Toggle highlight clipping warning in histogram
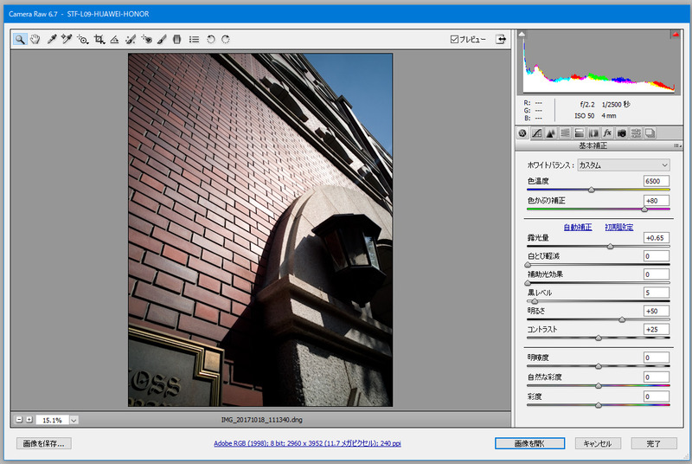692x464 pixels. click(x=676, y=34)
